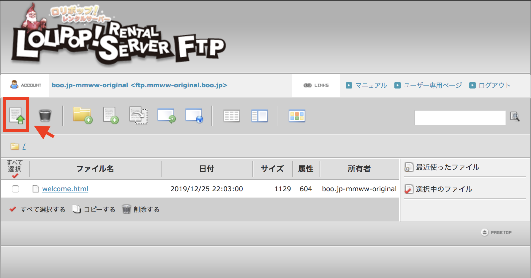Open 選択中のファイル panel

click(444, 189)
